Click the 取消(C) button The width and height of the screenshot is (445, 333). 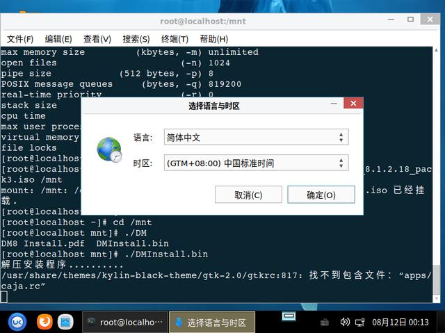point(248,195)
